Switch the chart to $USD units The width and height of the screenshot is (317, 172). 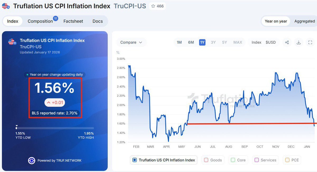point(271,42)
